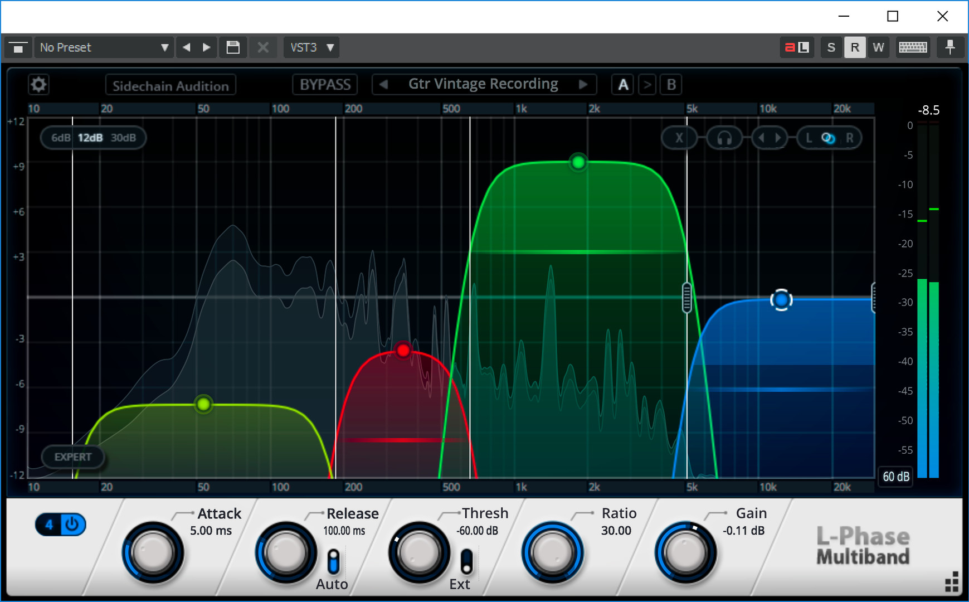Open the EXPERT panel
Screen dimensions: 969x602
coord(72,457)
